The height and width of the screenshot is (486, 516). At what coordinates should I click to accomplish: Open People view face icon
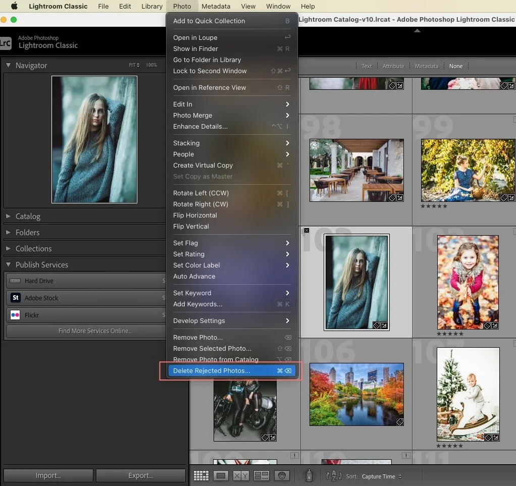[x=281, y=476]
